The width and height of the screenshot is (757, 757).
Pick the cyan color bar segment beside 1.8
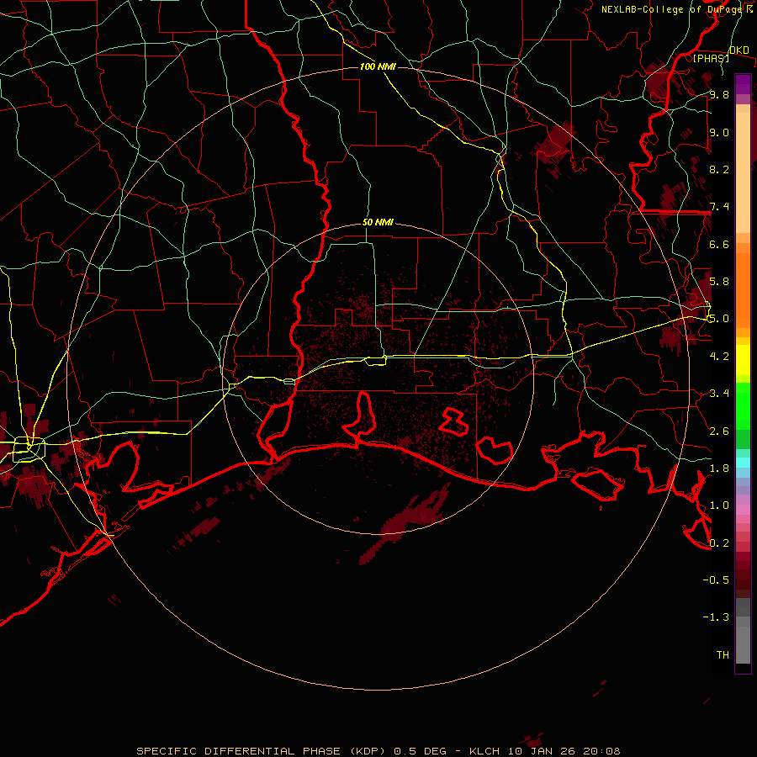point(743,462)
